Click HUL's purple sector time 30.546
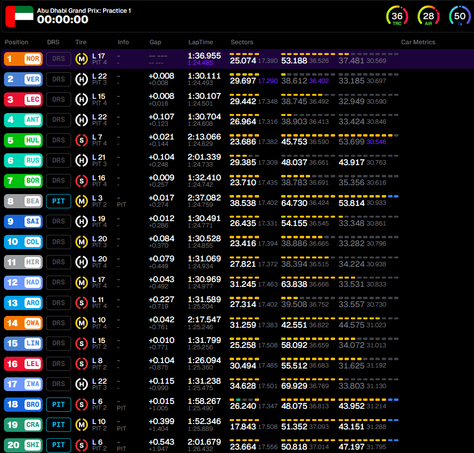The width and height of the screenshot is (474, 453). click(376, 142)
